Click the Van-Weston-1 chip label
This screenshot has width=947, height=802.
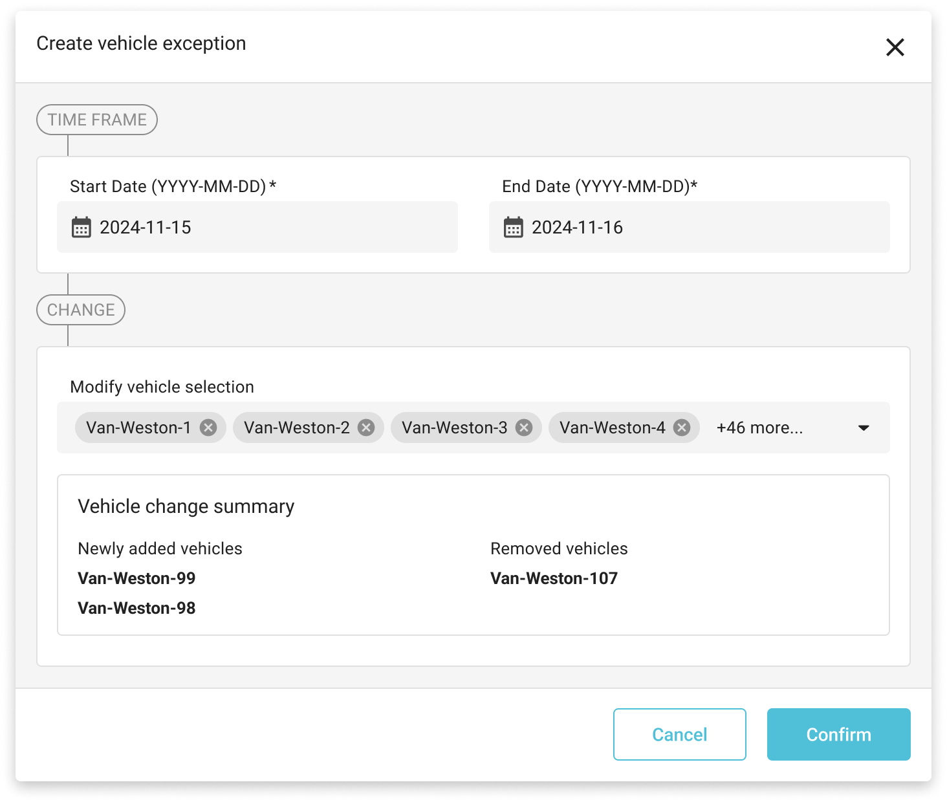138,428
